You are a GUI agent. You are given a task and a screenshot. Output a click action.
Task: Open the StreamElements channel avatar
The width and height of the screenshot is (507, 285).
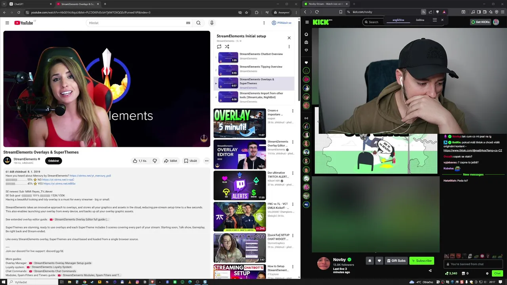(x=7, y=160)
